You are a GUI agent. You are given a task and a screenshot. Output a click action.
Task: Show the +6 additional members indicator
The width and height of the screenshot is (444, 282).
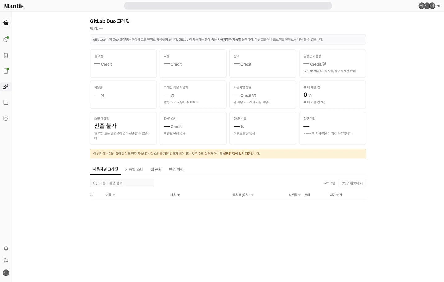coord(438,6)
